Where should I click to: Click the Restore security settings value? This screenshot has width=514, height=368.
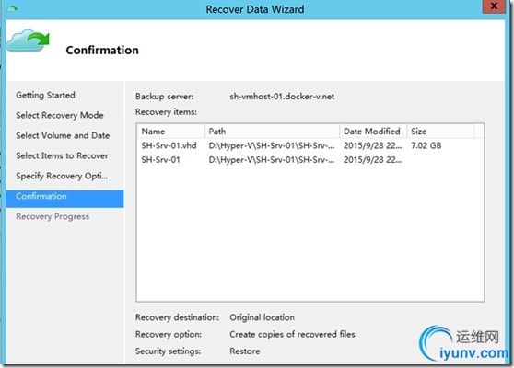pyautogui.click(x=245, y=351)
